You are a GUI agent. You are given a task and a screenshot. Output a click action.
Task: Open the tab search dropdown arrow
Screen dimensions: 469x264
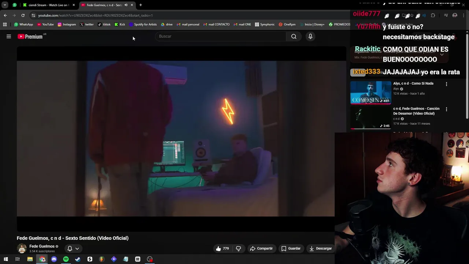(5, 5)
